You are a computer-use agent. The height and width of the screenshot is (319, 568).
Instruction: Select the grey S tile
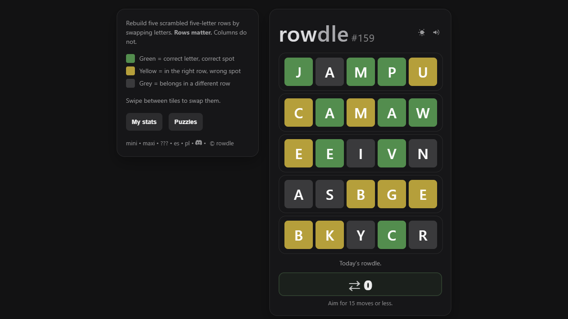[330, 194]
